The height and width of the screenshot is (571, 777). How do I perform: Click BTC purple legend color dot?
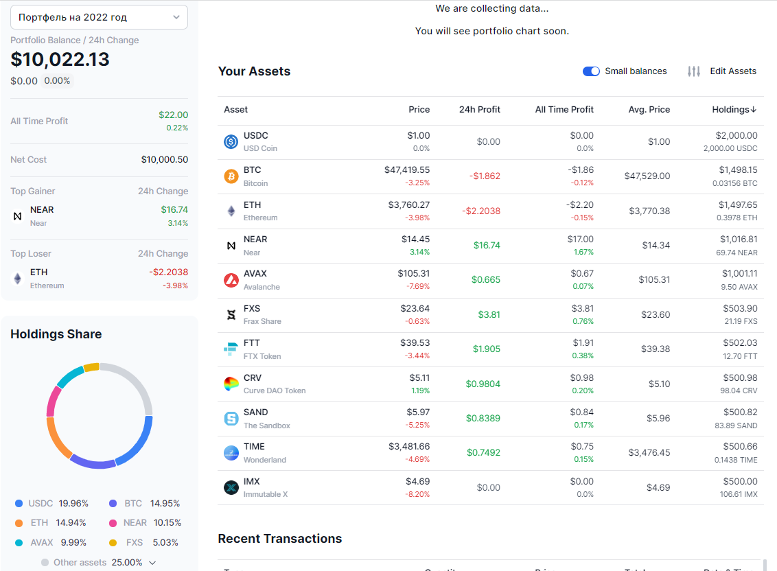(113, 504)
